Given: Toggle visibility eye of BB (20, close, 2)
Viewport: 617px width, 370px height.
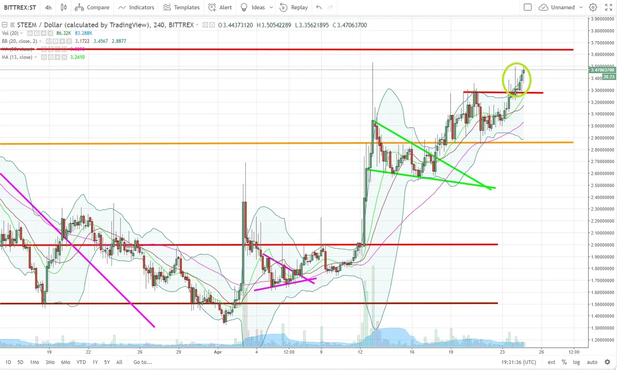Looking at the screenshot, I should pyautogui.click(x=49, y=41).
